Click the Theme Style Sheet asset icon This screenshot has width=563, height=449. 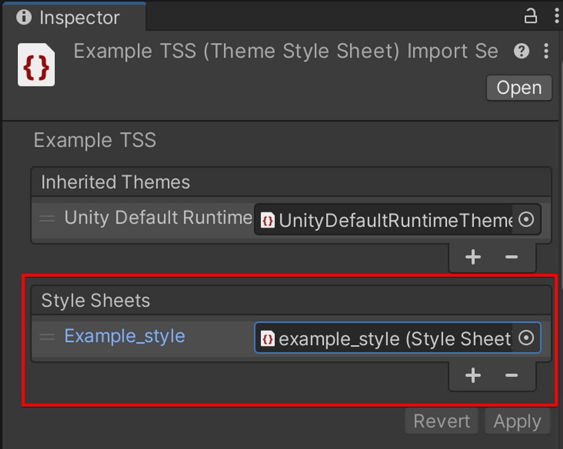(x=36, y=65)
